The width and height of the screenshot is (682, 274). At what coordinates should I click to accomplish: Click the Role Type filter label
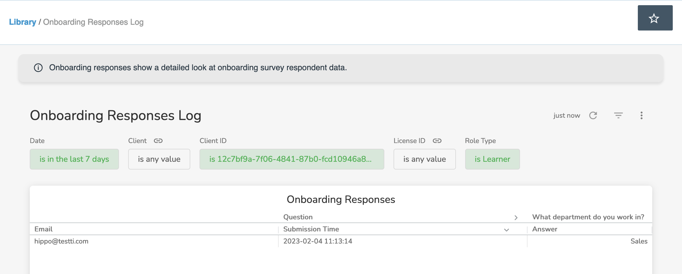click(480, 141)
